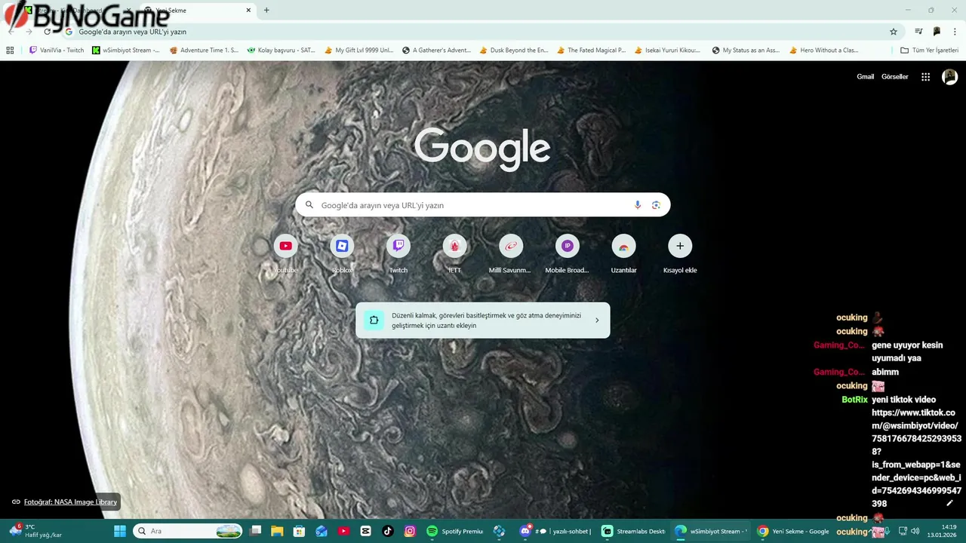Open the Mobile Broadband shortcut tile
This screenshot has width=966, height=543.
tap(567, 254)
